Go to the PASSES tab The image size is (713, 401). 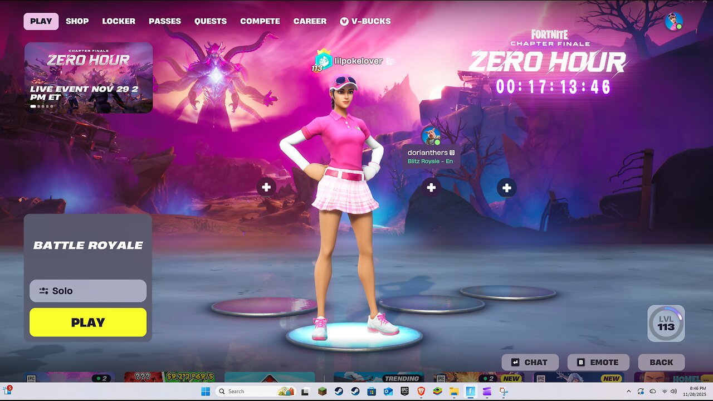165,21
